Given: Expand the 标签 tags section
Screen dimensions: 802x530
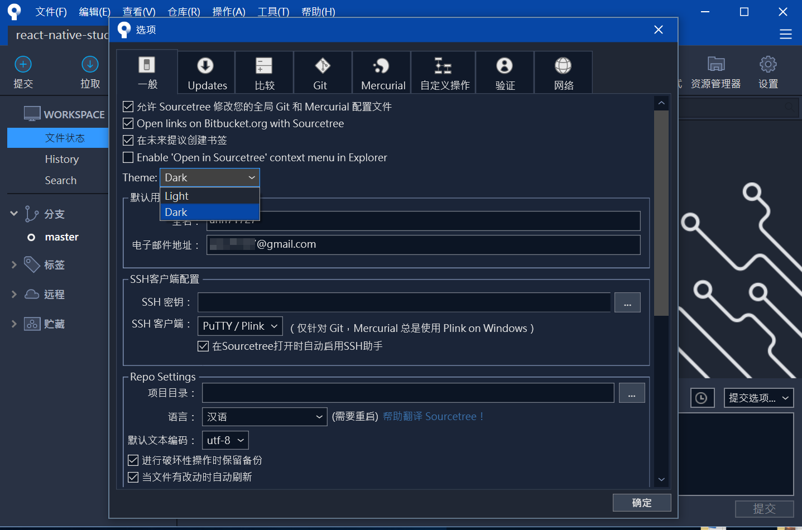Looking at the screenshot, I should pos(14,264).
